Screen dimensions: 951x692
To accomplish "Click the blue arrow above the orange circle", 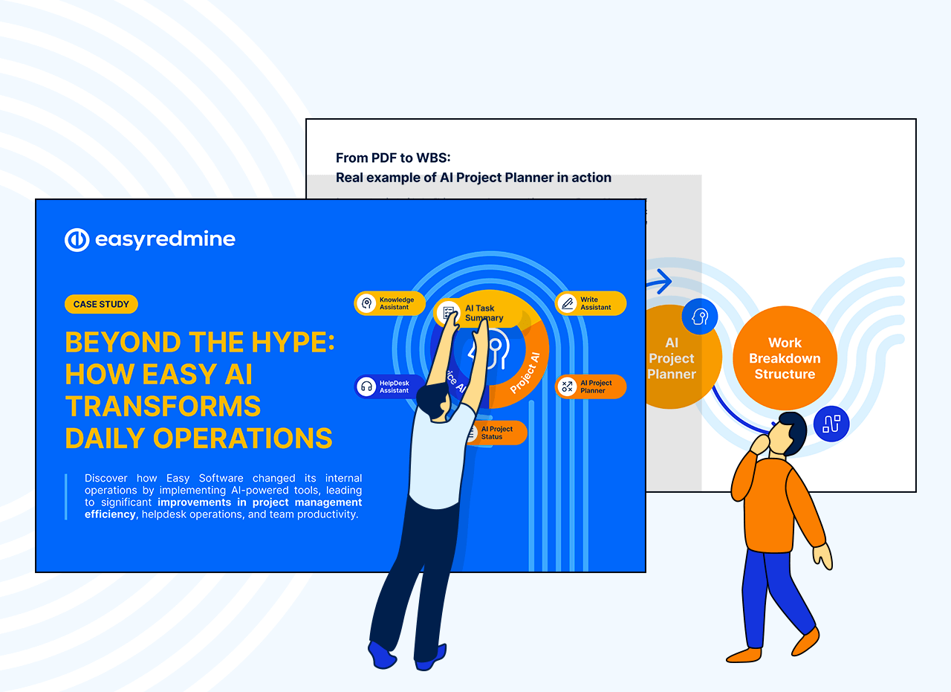I will [659, 282].
